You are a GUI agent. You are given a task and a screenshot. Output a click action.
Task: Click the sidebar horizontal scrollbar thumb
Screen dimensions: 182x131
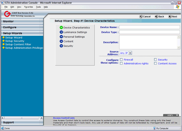tap(22, 118)
